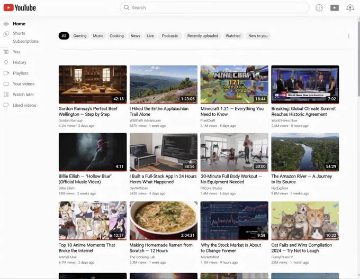
Task: Open the 30-Minute Workout thumbnail
Action: coord(234,152)
